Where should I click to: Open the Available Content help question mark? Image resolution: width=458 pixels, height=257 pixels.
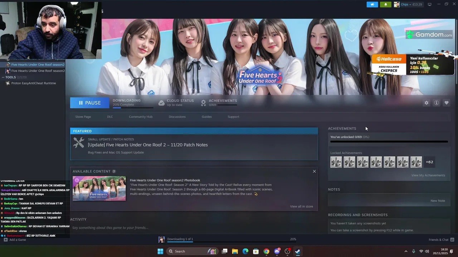114,171
